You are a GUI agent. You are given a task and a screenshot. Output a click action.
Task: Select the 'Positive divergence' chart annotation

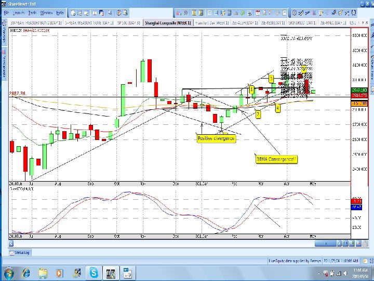click(x=216, y=138)
